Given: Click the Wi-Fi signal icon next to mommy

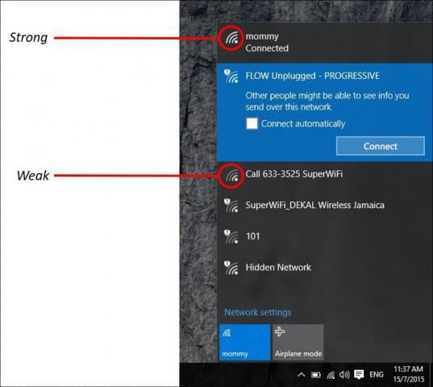Looking at the screenshot, I should 231,38.
